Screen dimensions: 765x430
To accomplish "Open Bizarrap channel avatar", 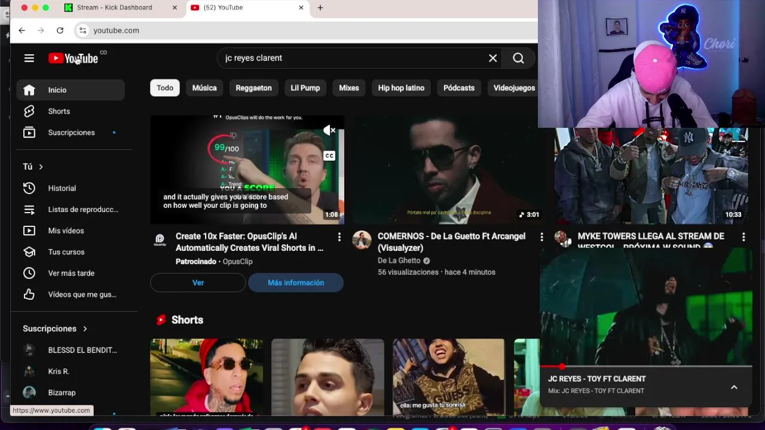I will 29,392.
